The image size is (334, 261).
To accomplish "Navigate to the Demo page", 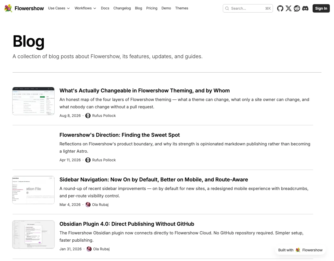I will pyautogui.click(x=166, y=8).
